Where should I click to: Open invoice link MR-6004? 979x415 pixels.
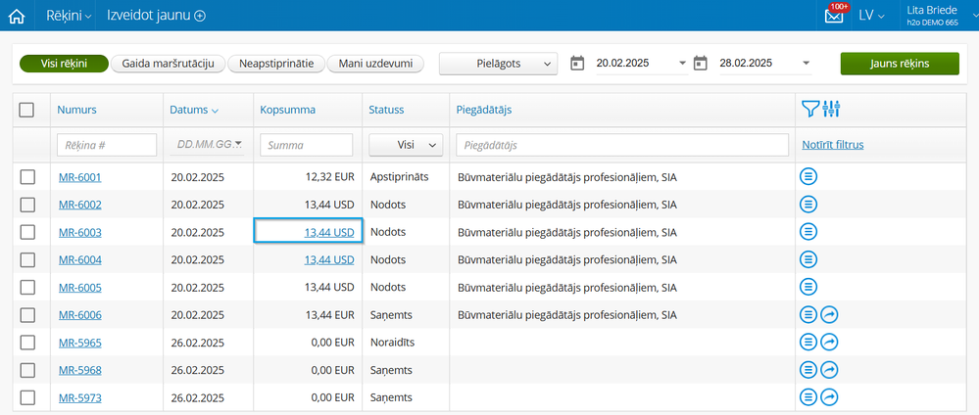pos(79,259)
